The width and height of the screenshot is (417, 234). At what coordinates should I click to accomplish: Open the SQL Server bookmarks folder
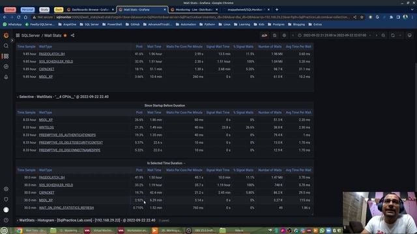coord(89,24)
